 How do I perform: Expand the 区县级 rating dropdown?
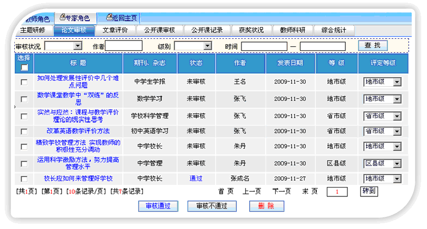[x=396, y=163]
